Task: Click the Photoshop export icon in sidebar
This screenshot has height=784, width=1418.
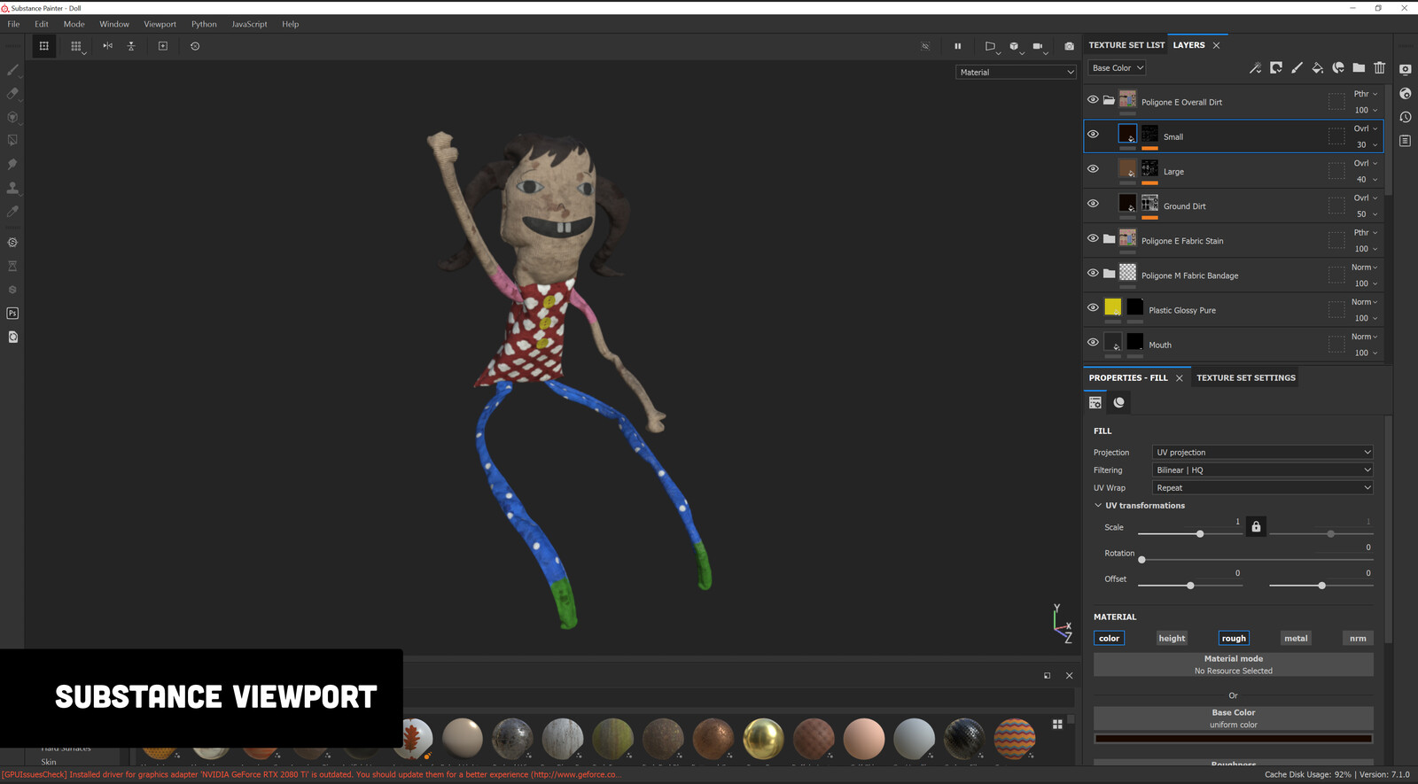Action: coord(12,313)
